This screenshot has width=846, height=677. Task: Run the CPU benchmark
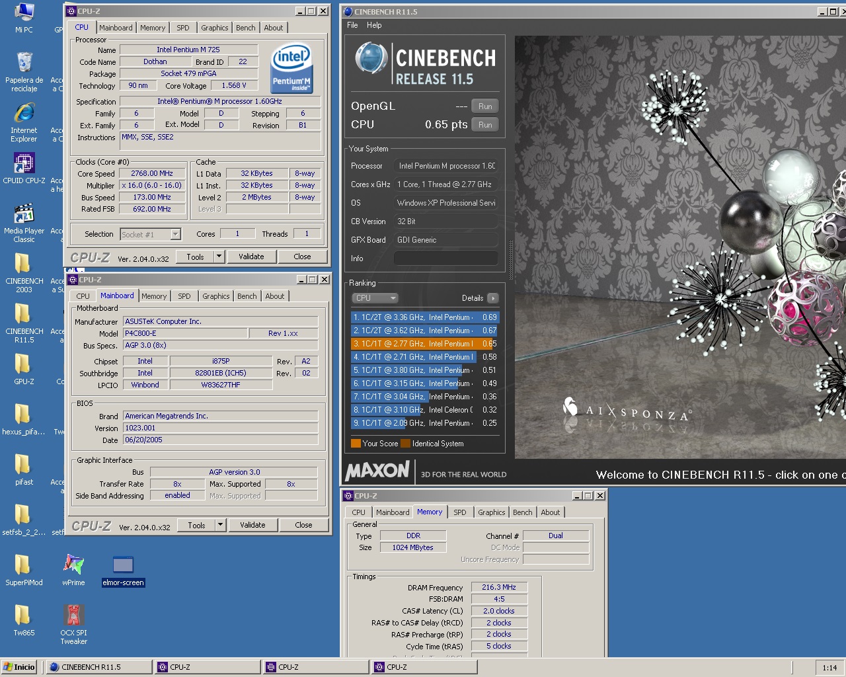pos(485,125)
